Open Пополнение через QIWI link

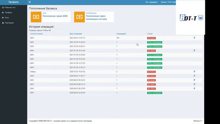(55, 16)
